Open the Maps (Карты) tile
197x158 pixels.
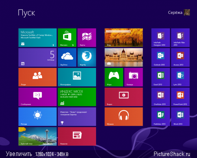[87, 38]
